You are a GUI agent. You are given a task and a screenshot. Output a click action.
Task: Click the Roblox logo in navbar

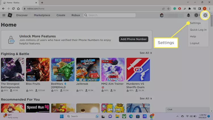tap(10, 15)
